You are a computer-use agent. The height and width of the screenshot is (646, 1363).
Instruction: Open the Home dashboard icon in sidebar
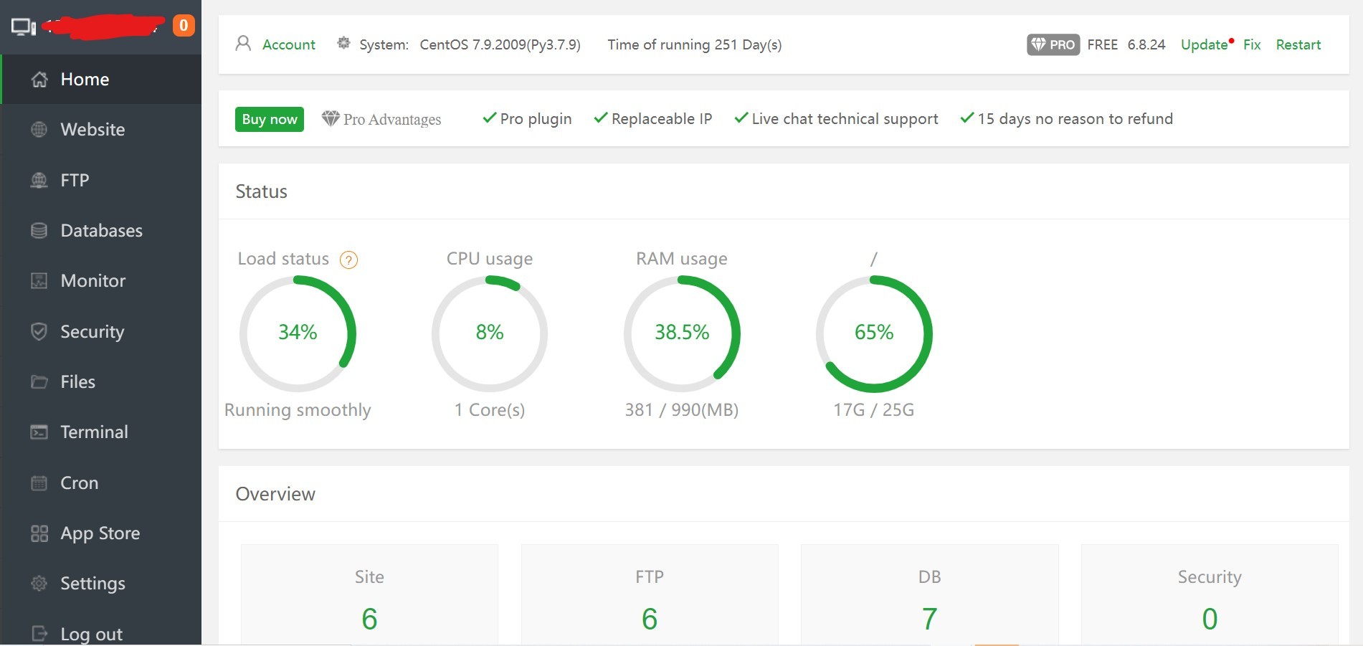coord(39,80)
